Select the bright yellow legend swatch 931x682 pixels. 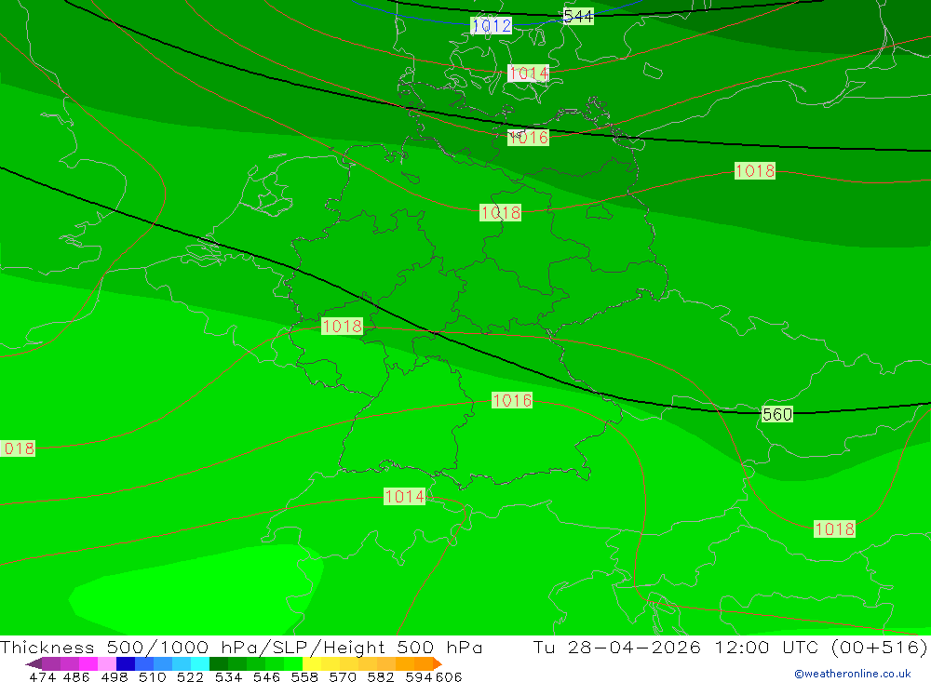(x=312, y=663)
